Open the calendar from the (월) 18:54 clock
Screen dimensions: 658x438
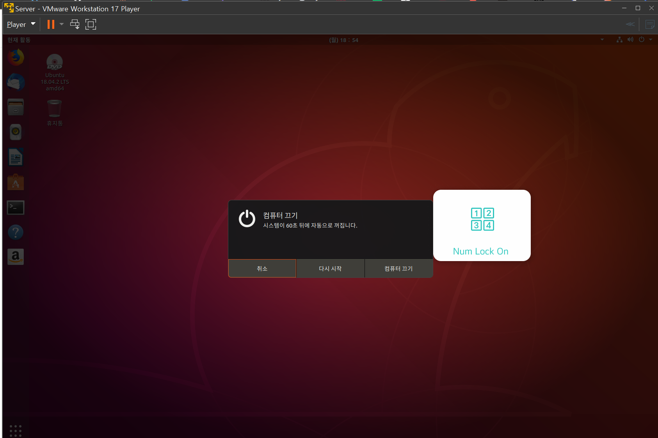[x=343, y=40]
